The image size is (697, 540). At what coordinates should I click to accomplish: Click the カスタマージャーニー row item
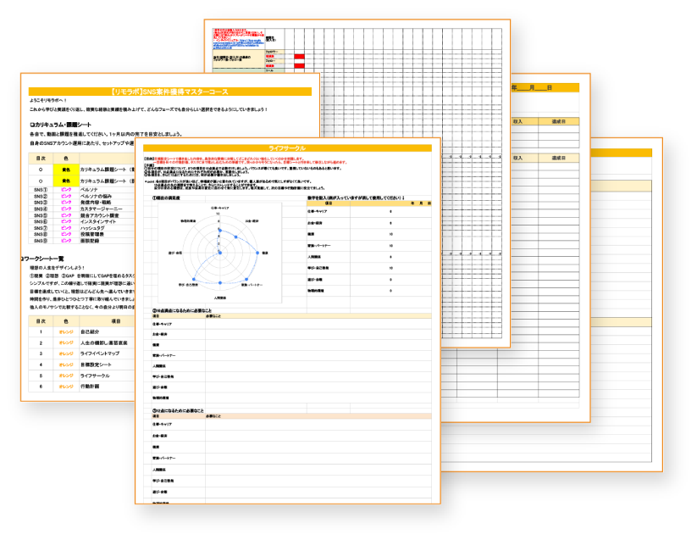pos(101,209)
